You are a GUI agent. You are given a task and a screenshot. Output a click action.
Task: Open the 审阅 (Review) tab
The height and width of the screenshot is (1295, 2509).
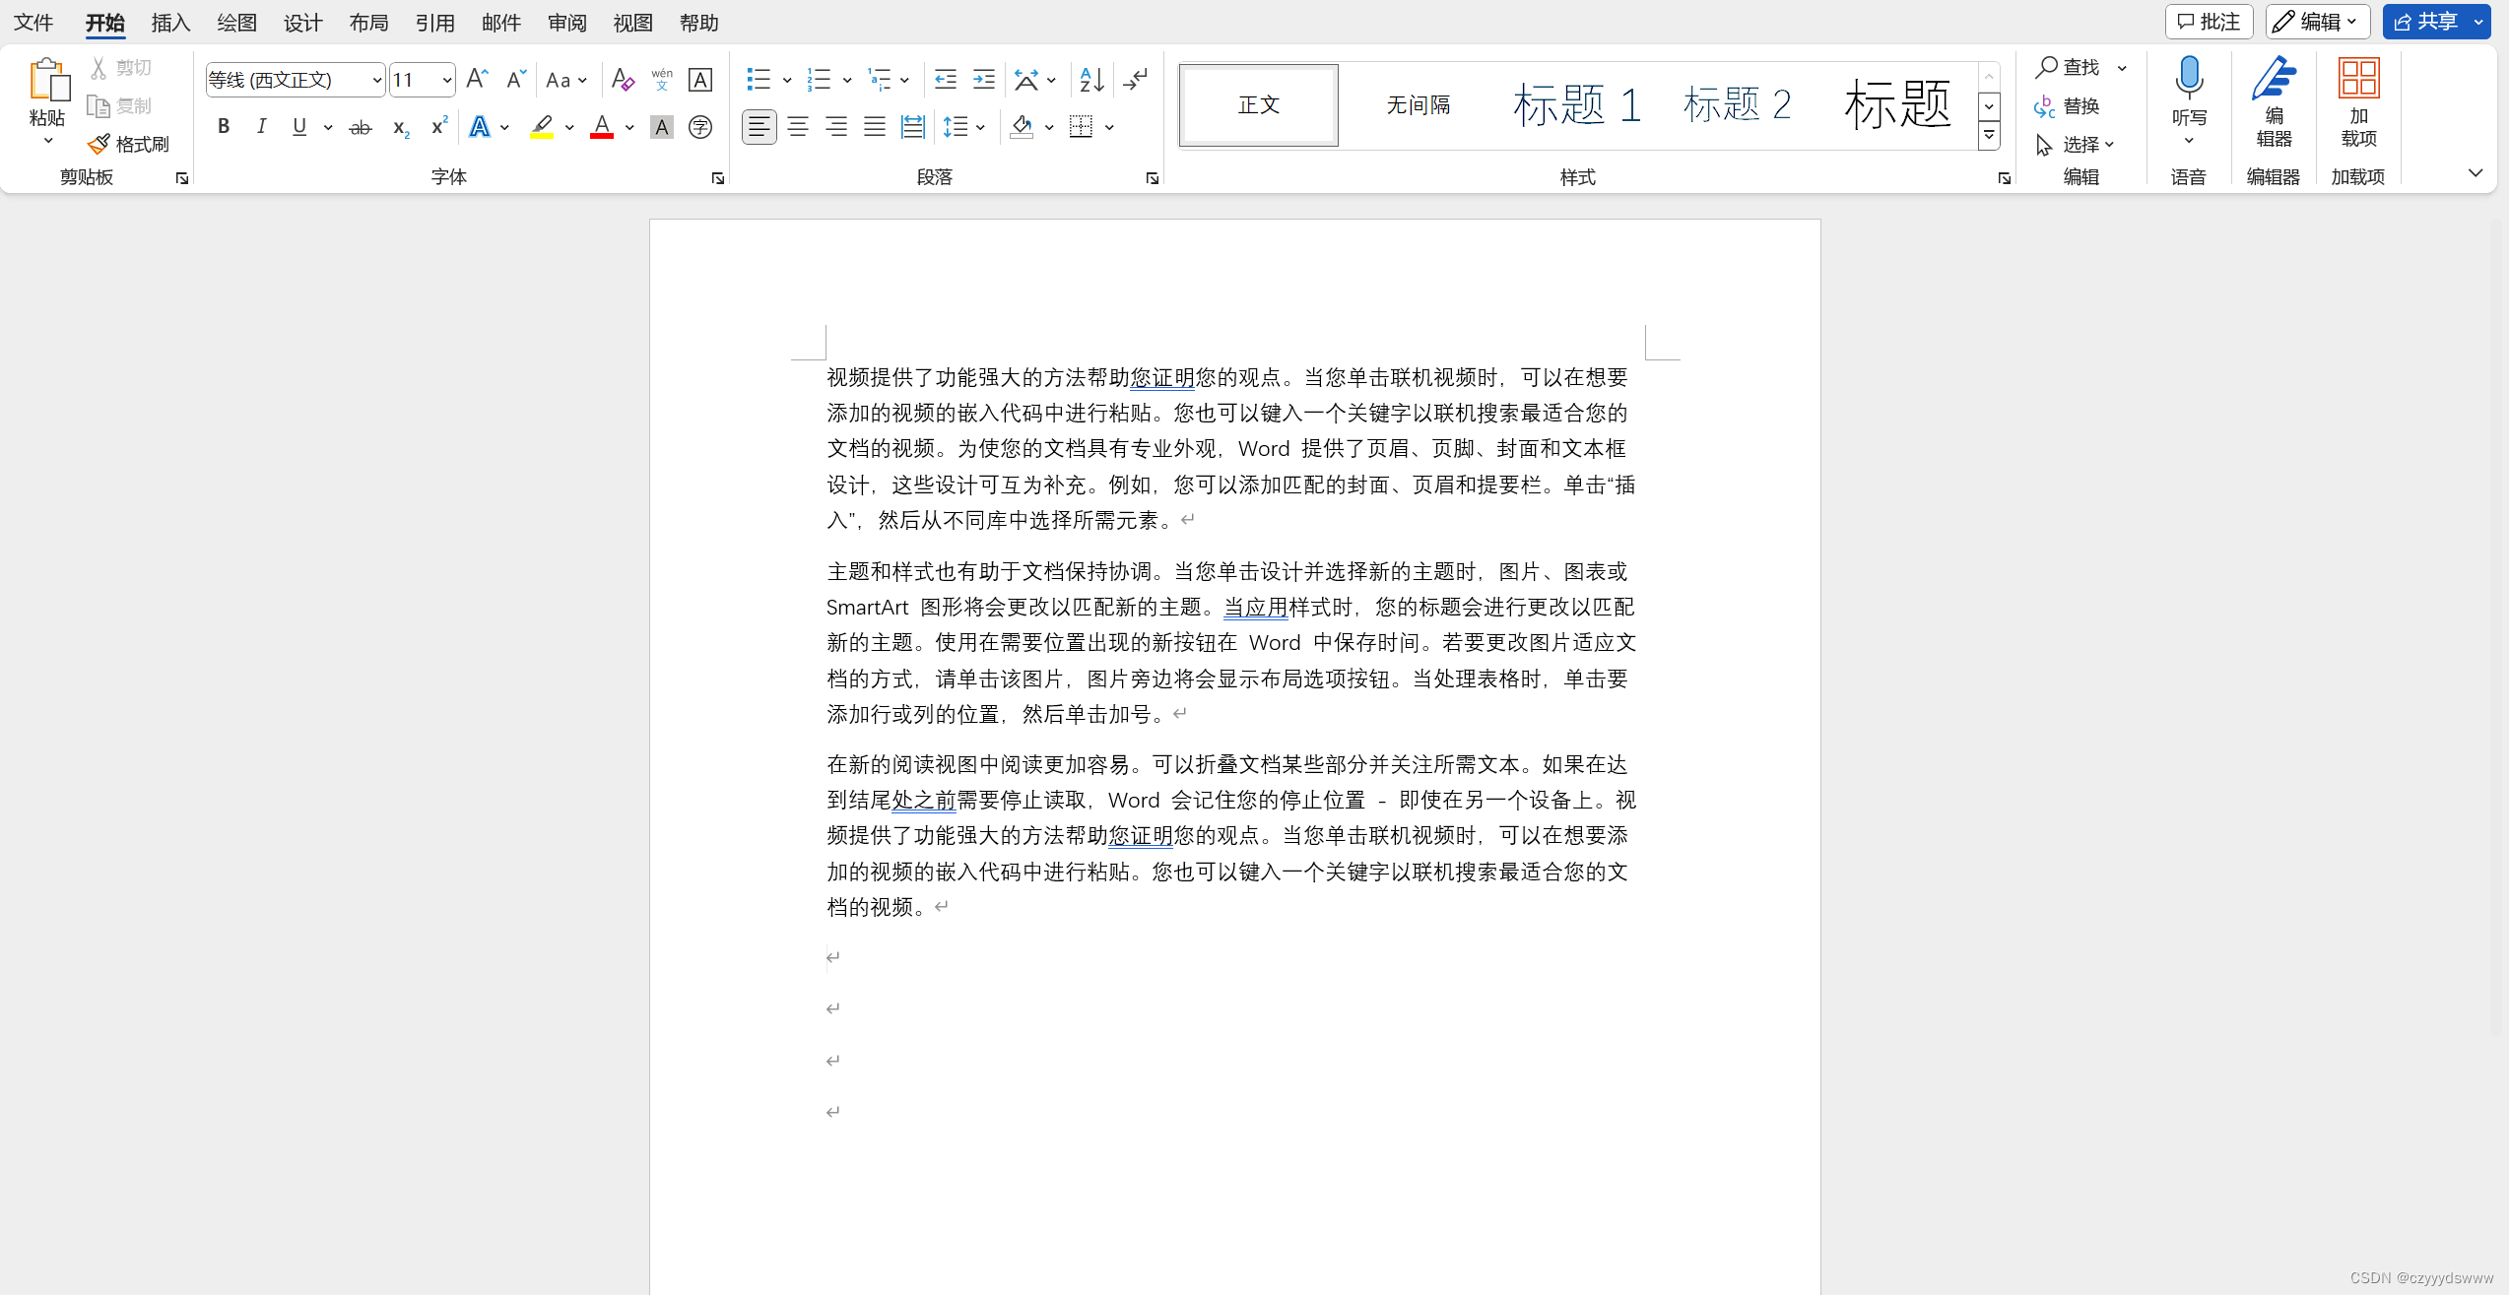566,23
